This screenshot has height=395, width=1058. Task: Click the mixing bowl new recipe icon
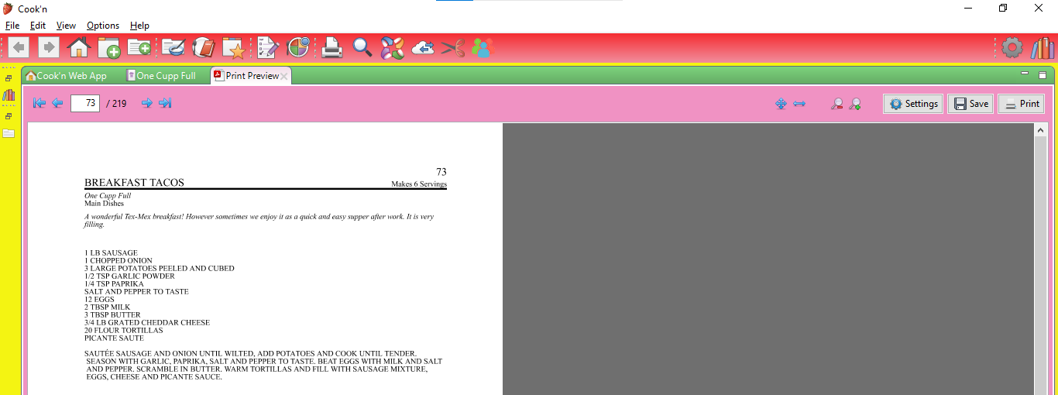point(173,48)
